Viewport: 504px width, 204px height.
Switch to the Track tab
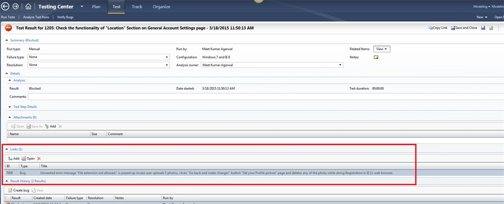click(137, 6)
